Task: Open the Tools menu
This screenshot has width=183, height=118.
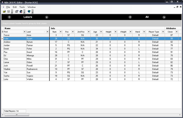Action: coord(22,7)
